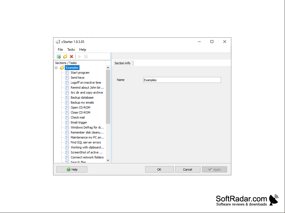Image resolution: width=285 pixels, height=213 pixels.
Task: Click the icon beside Connect network folders
Action: [67, 157]
